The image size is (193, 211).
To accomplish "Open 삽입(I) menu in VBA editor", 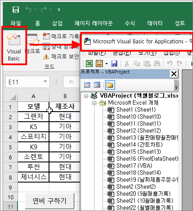I will click(172, 53).
